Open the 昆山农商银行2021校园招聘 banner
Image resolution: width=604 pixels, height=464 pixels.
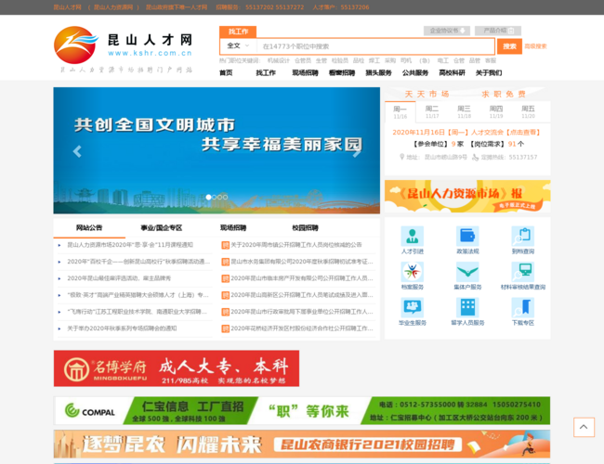(x=302, y=444)
